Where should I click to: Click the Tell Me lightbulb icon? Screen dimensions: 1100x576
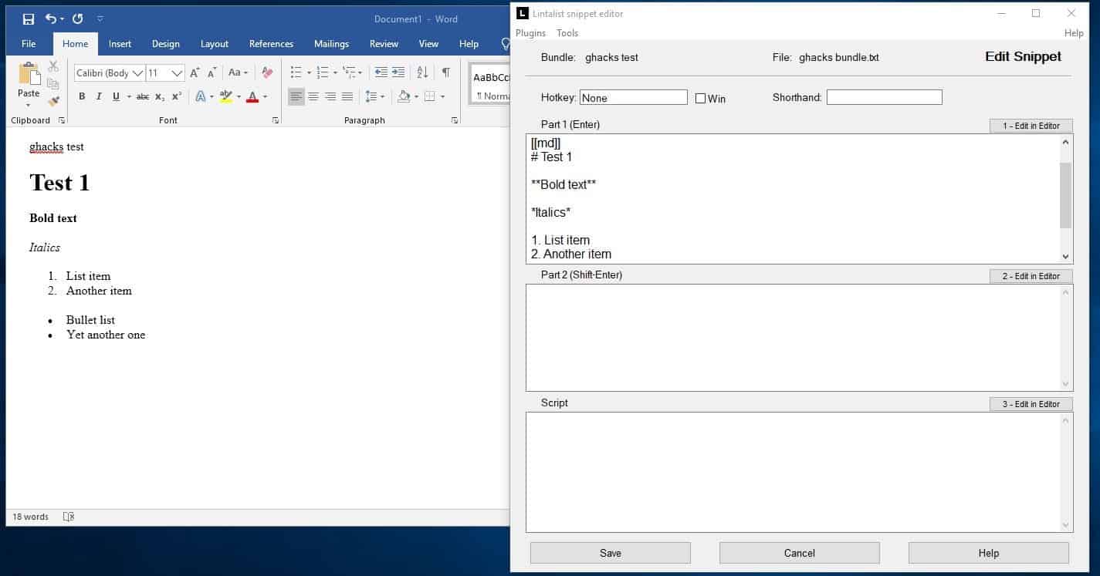[x=506, y=44]
